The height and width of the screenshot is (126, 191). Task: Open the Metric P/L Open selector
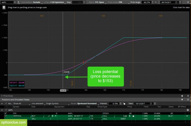[x=97, y=2]
